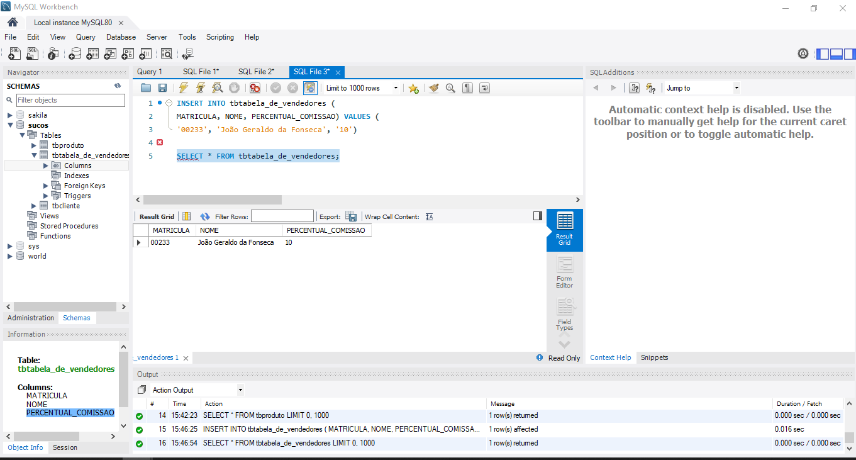Expand the Columns node
The height and width of the screenshot is (460, 856).
(x=46, y=165)
